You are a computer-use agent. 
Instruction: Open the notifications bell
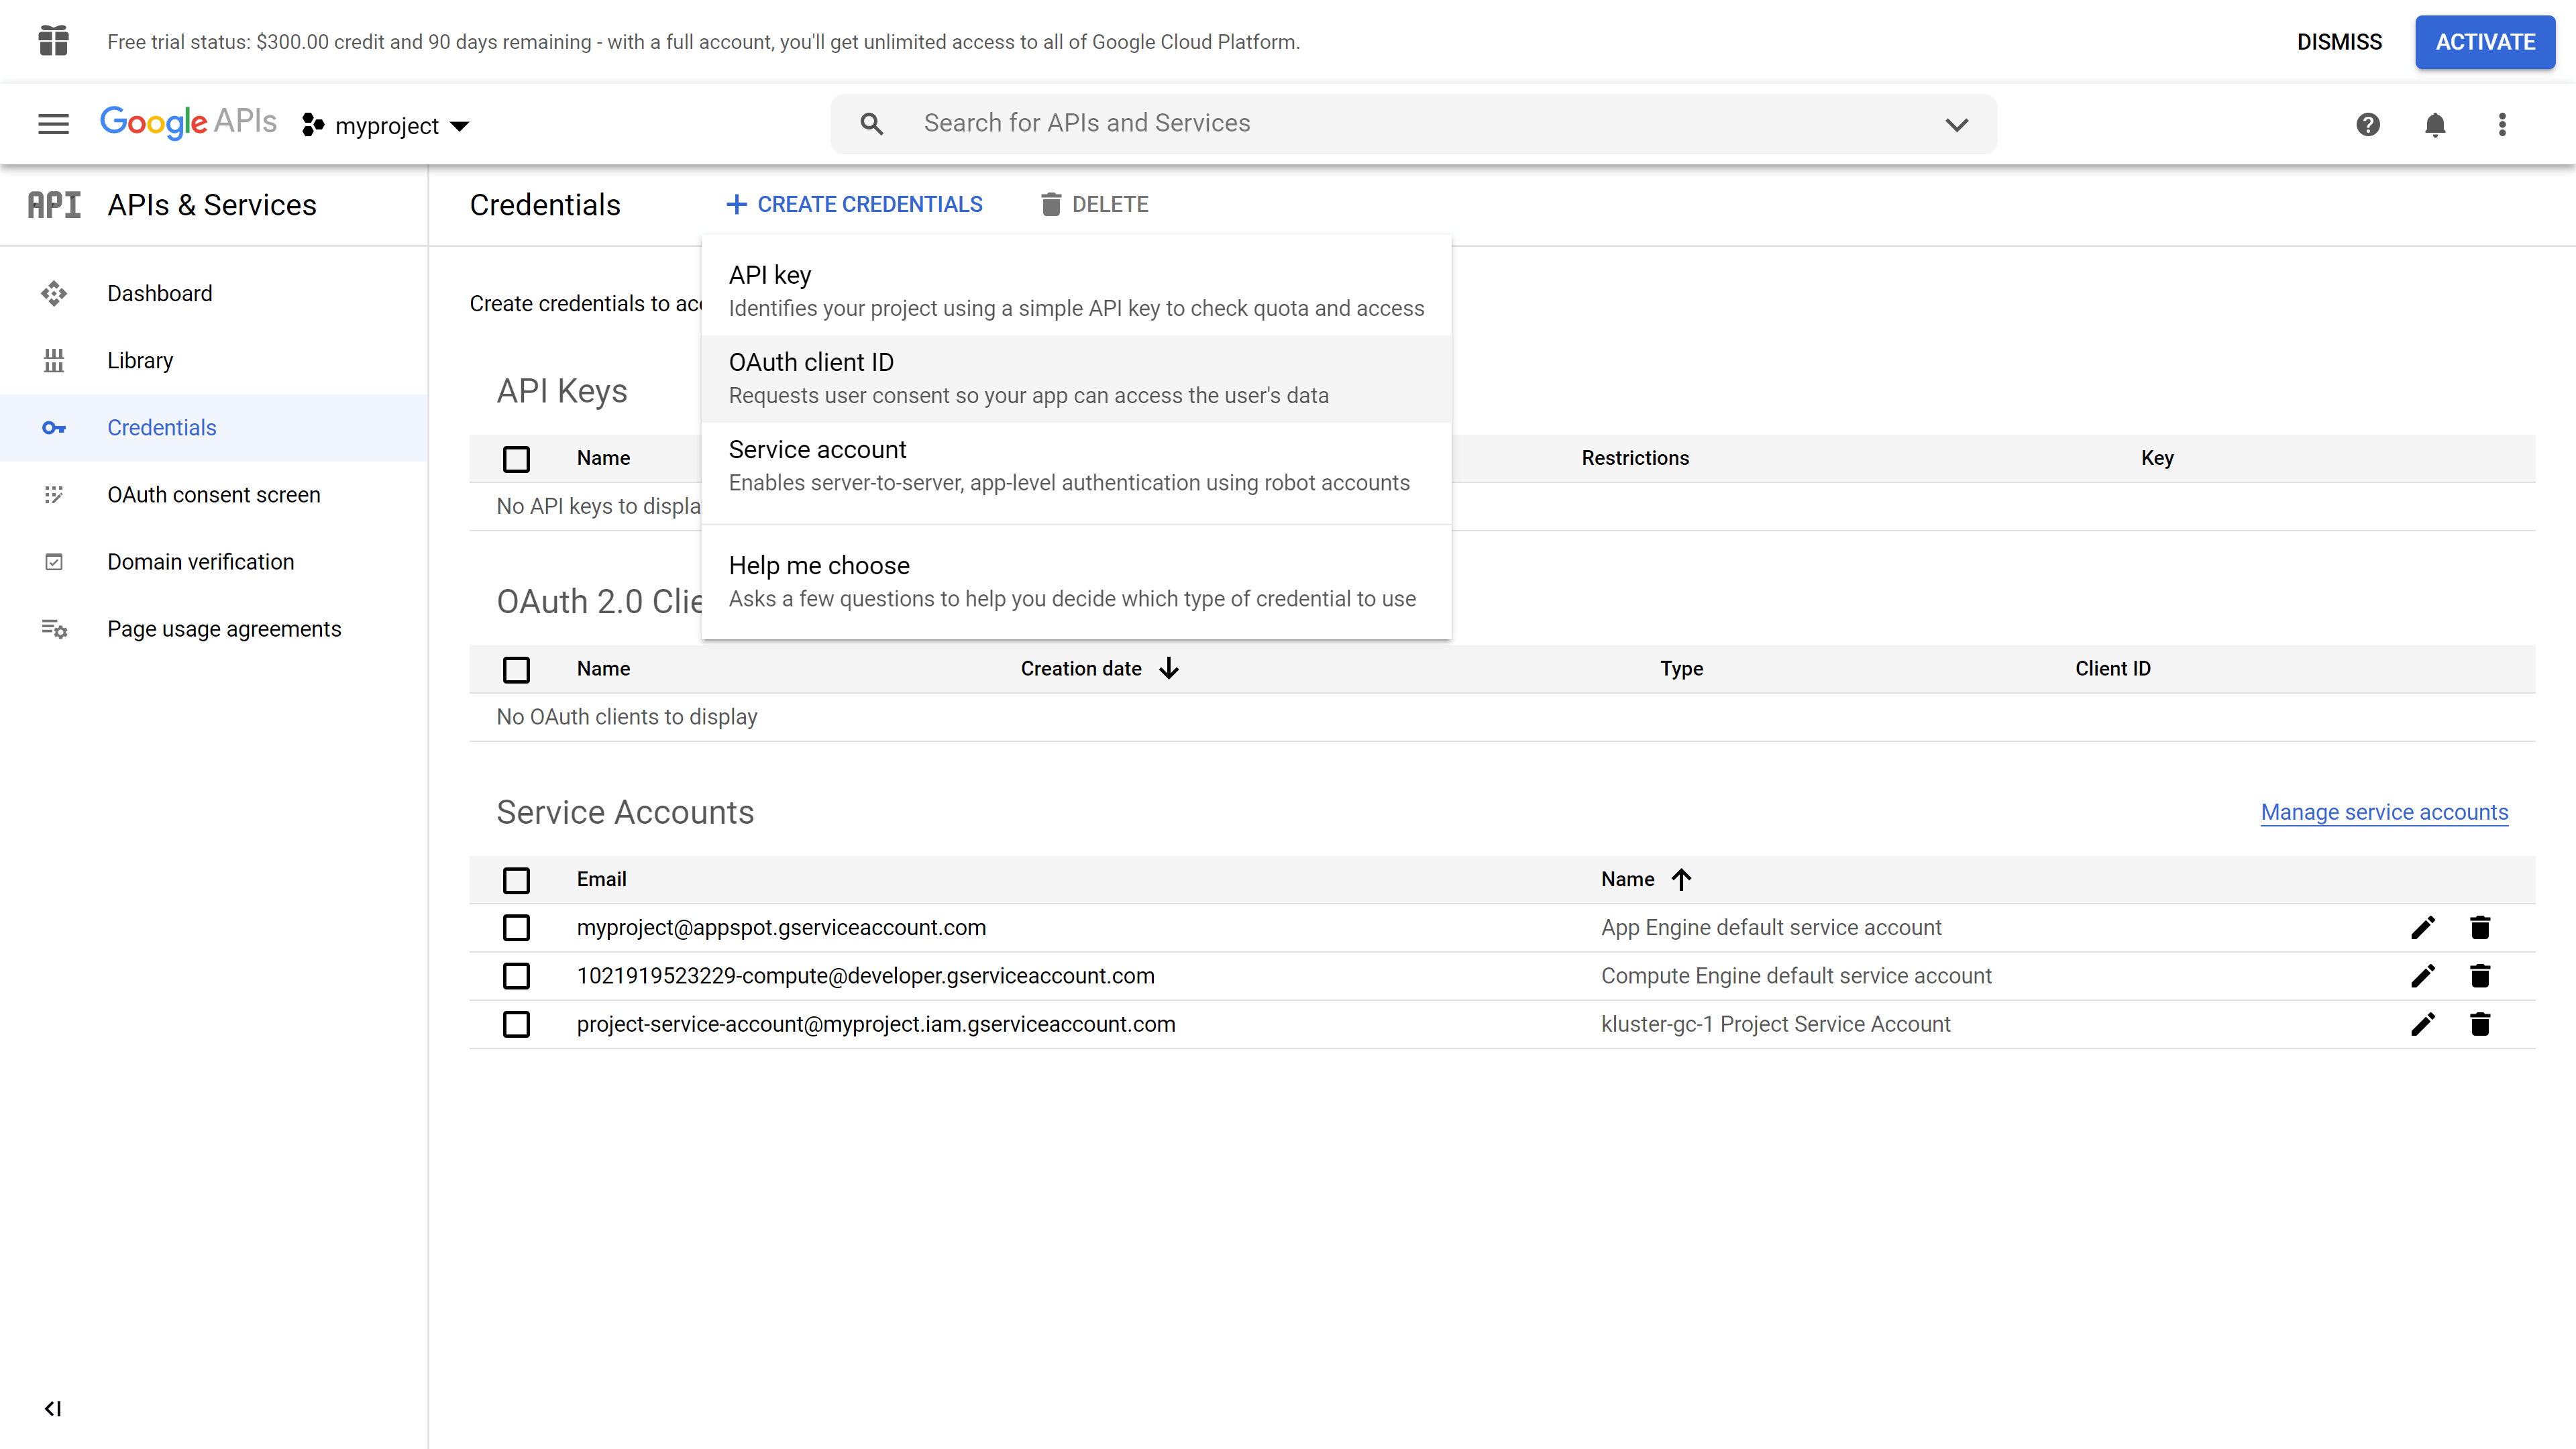click(2434, 124)
